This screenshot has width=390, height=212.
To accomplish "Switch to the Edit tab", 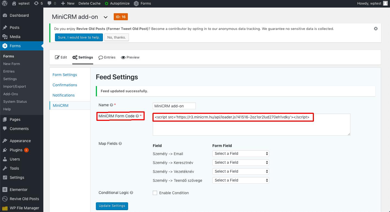I will 61,57.
